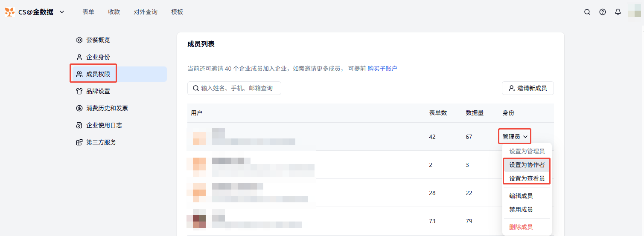
Task: Go to 企业身份 in sidebar
Action: 98,57
